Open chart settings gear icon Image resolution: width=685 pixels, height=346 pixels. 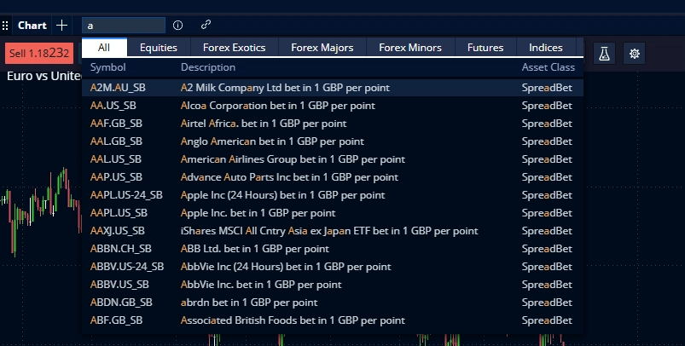coord(635,54)
